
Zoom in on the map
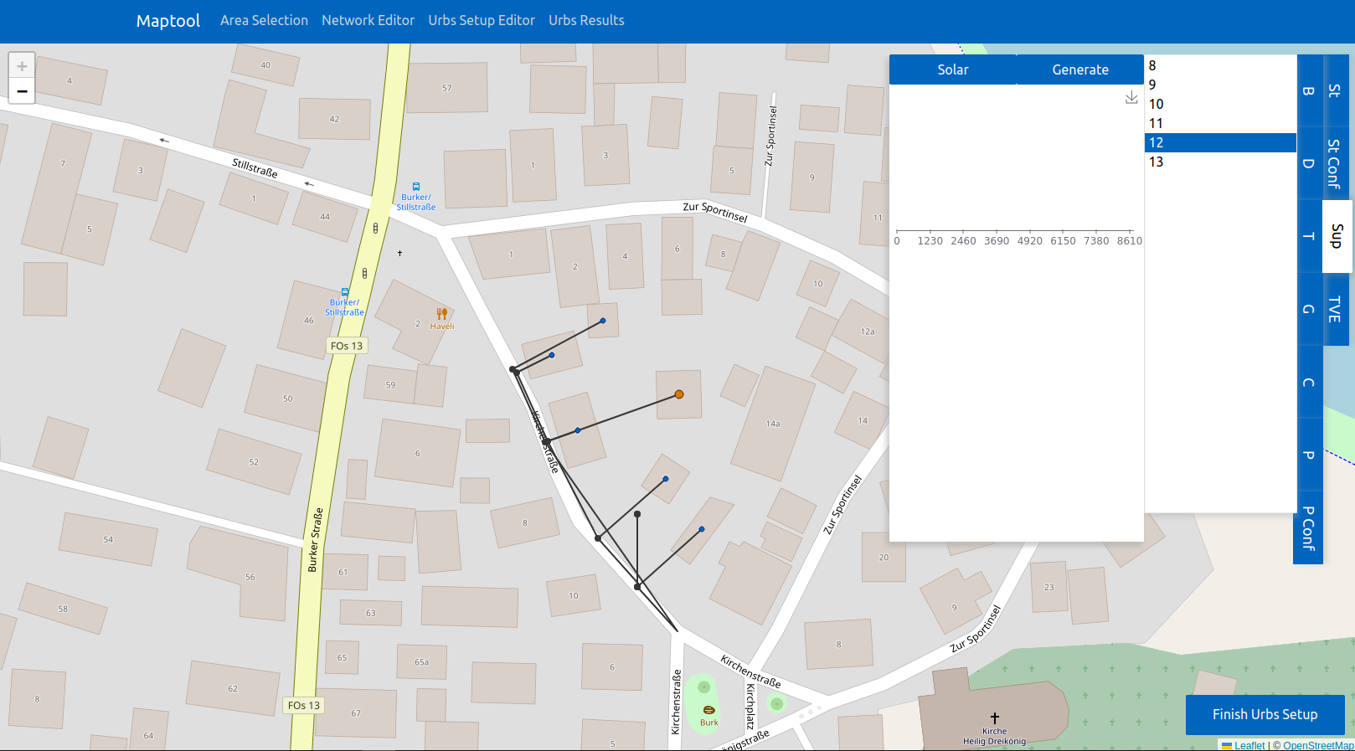point(22,66)
